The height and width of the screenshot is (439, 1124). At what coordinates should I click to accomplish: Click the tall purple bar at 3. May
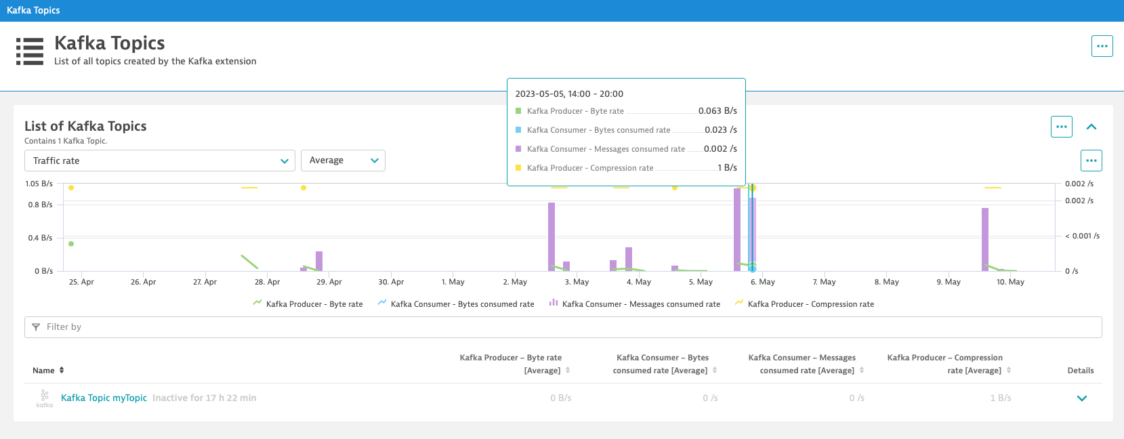551,236
